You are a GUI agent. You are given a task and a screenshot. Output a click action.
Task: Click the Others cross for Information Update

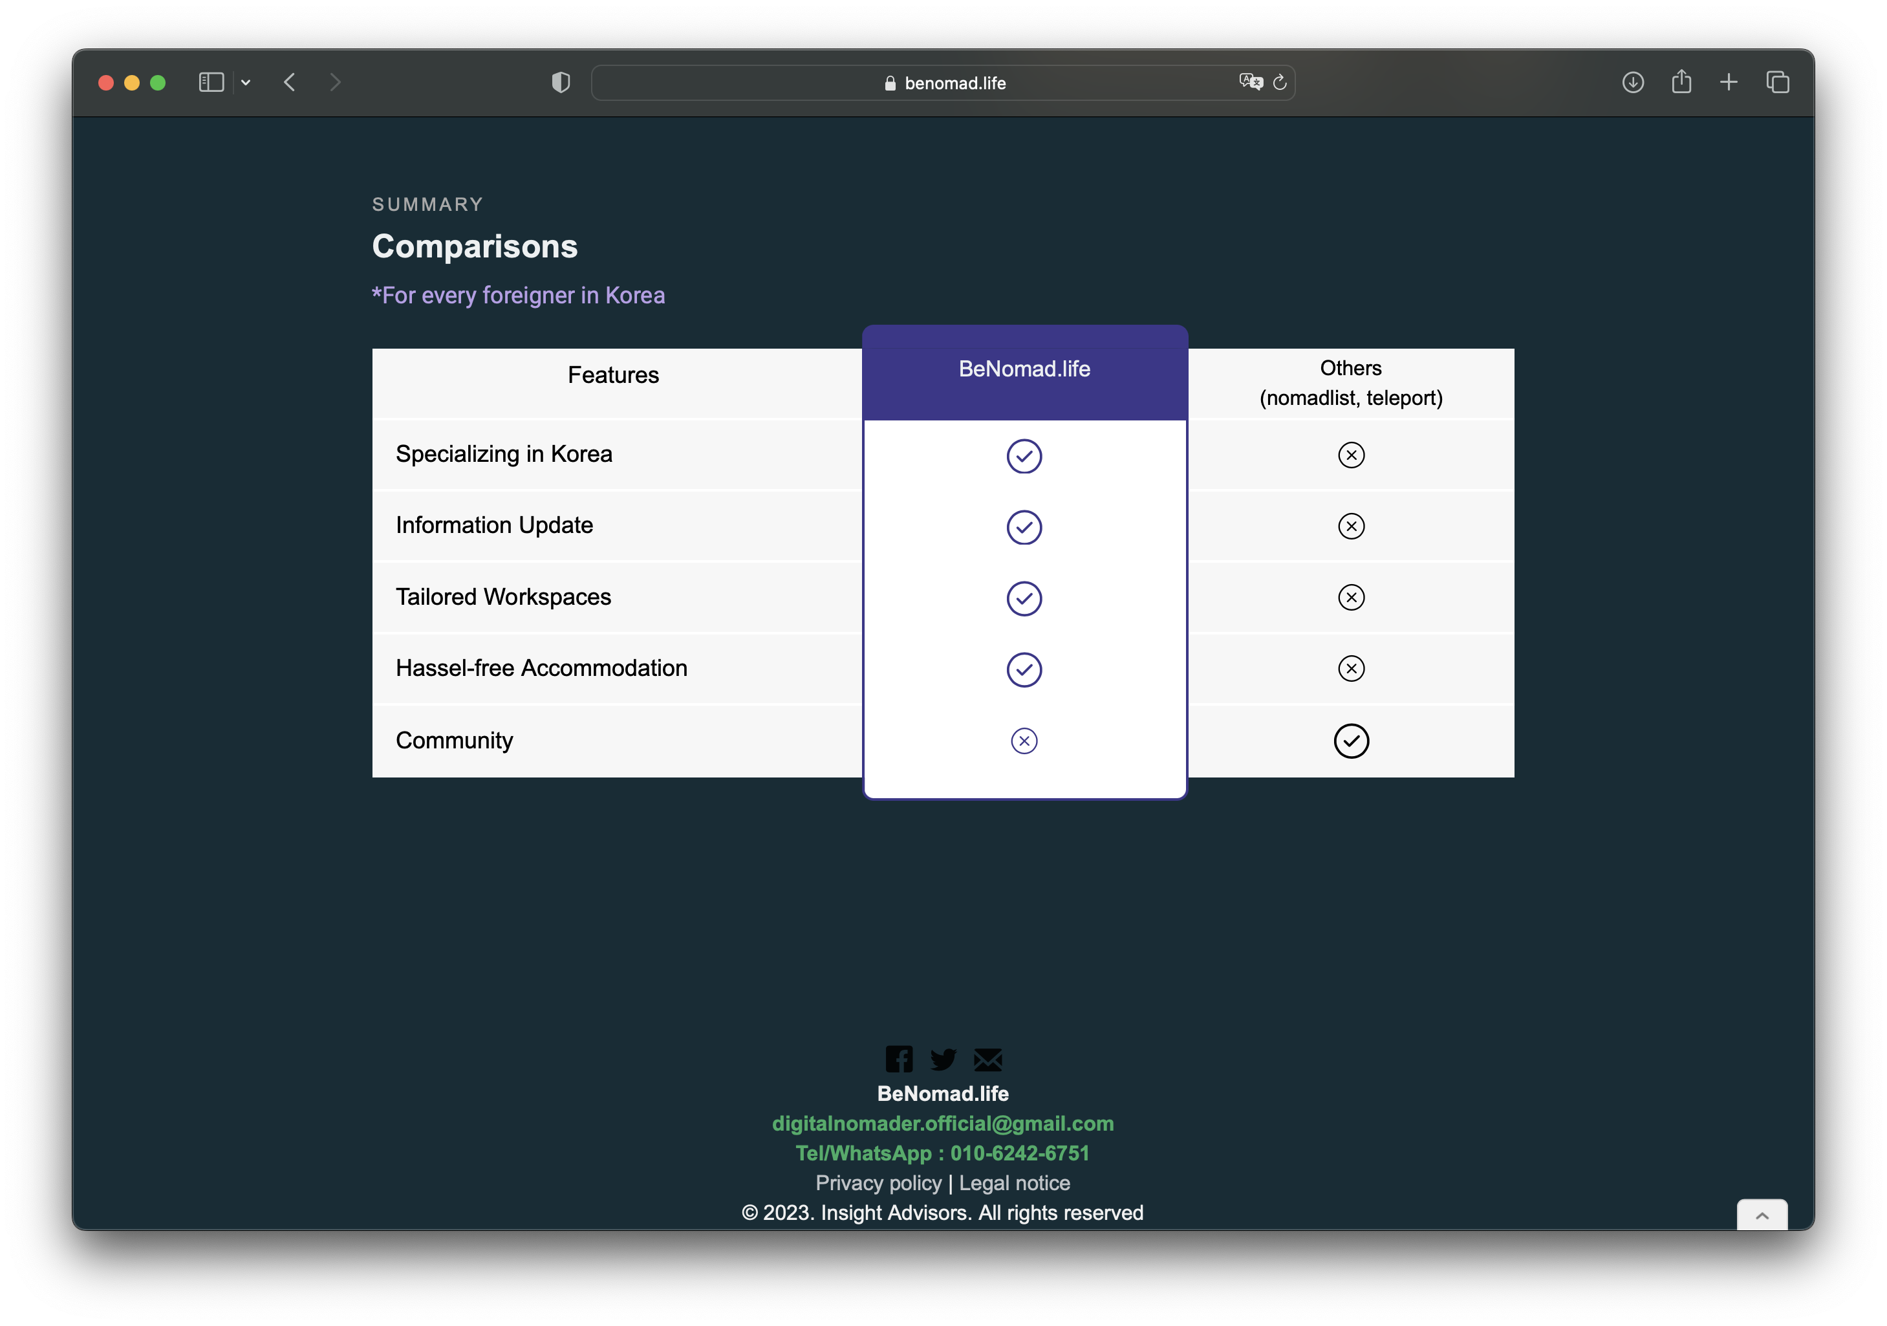pyautogui.click(x=1351, y=526)
